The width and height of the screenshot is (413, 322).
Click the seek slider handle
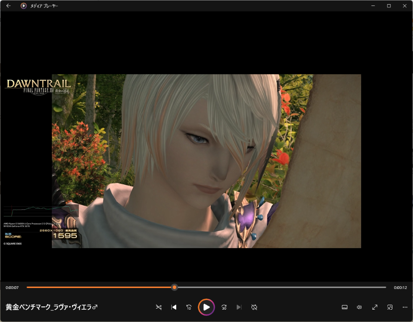[174, 287]
